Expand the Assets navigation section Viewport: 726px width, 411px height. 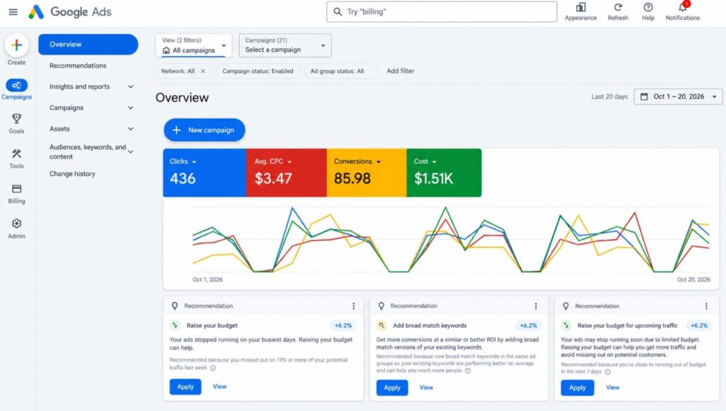(130, 128)
